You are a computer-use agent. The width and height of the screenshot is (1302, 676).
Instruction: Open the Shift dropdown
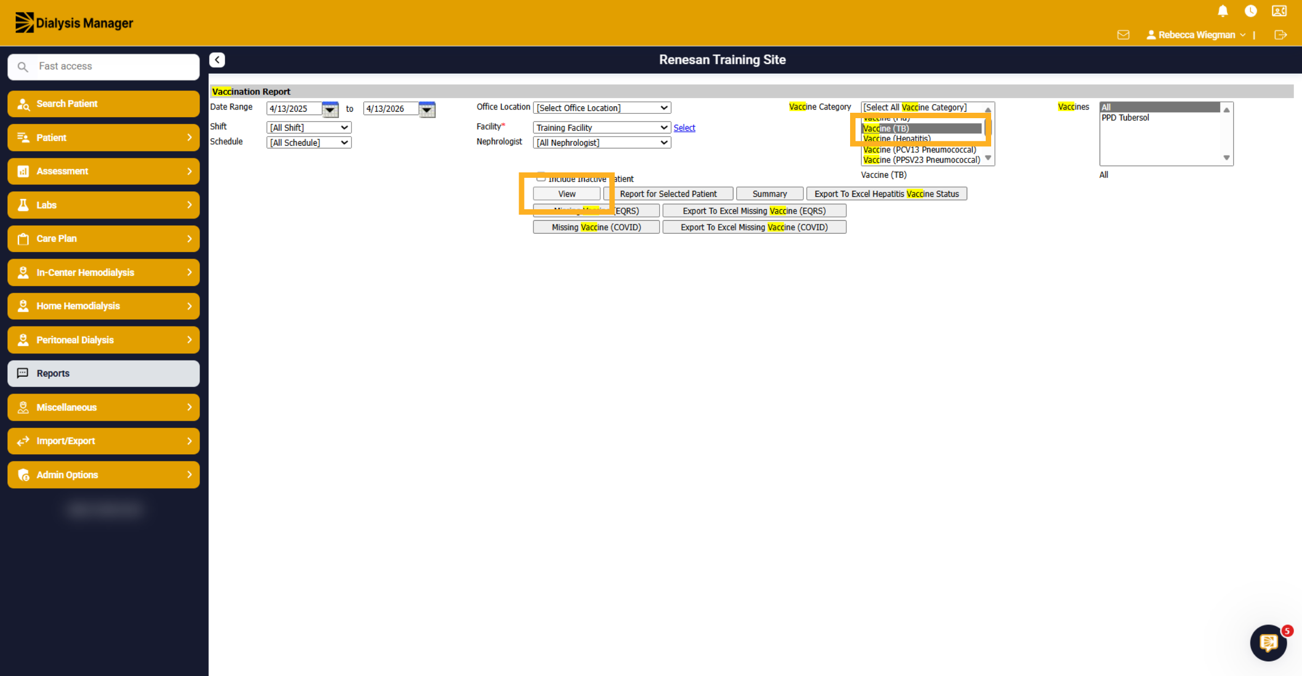pos(309,127)
